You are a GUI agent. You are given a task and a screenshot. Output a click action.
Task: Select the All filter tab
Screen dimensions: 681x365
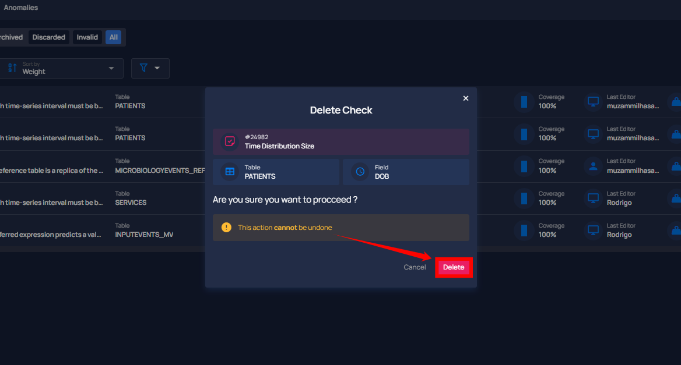(113, 37)
